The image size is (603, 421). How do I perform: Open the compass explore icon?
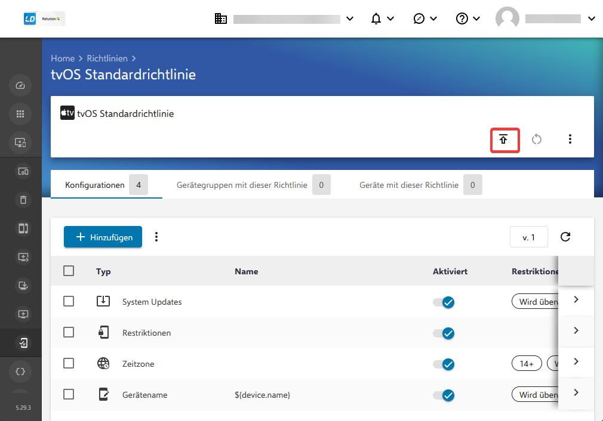[x=419, y=18]
